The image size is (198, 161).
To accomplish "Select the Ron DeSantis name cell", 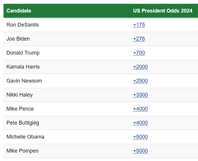I will pyautogui.click(x=22, y=25).
